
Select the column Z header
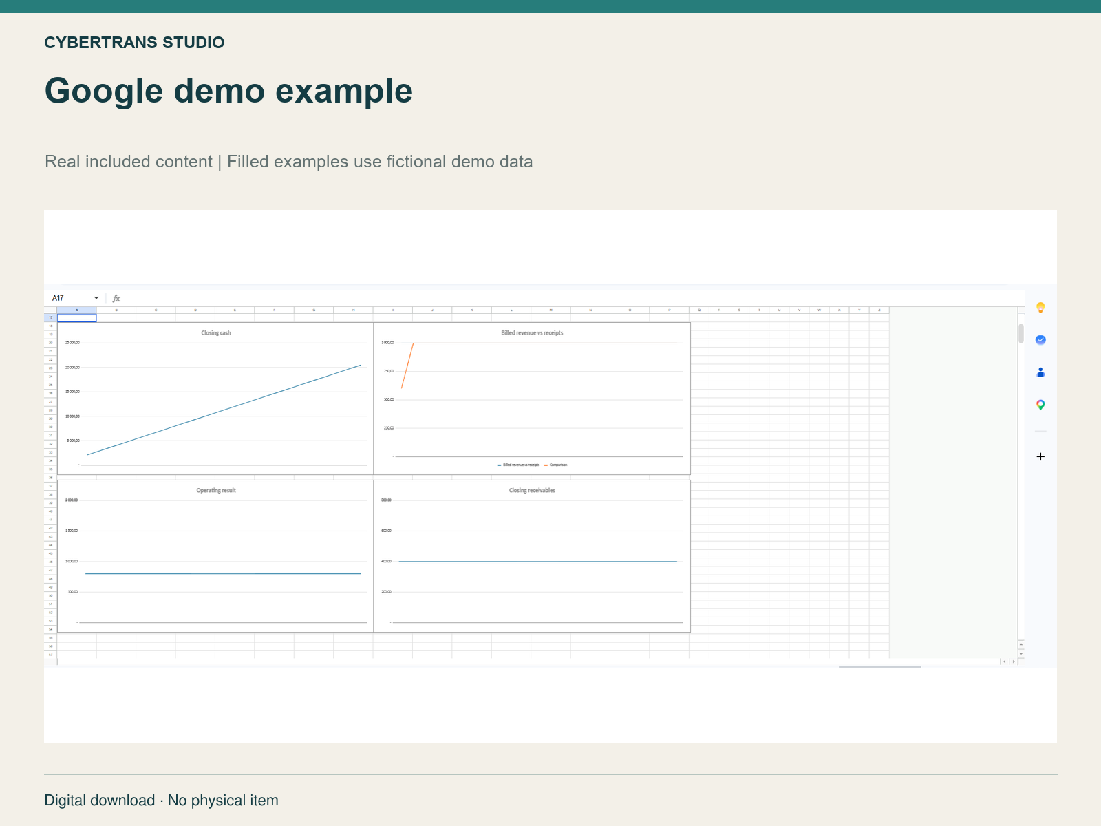[x=879, y=310]
